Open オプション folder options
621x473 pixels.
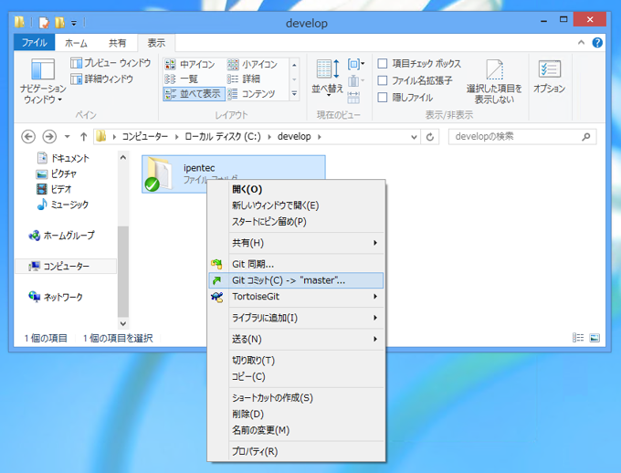549,78
